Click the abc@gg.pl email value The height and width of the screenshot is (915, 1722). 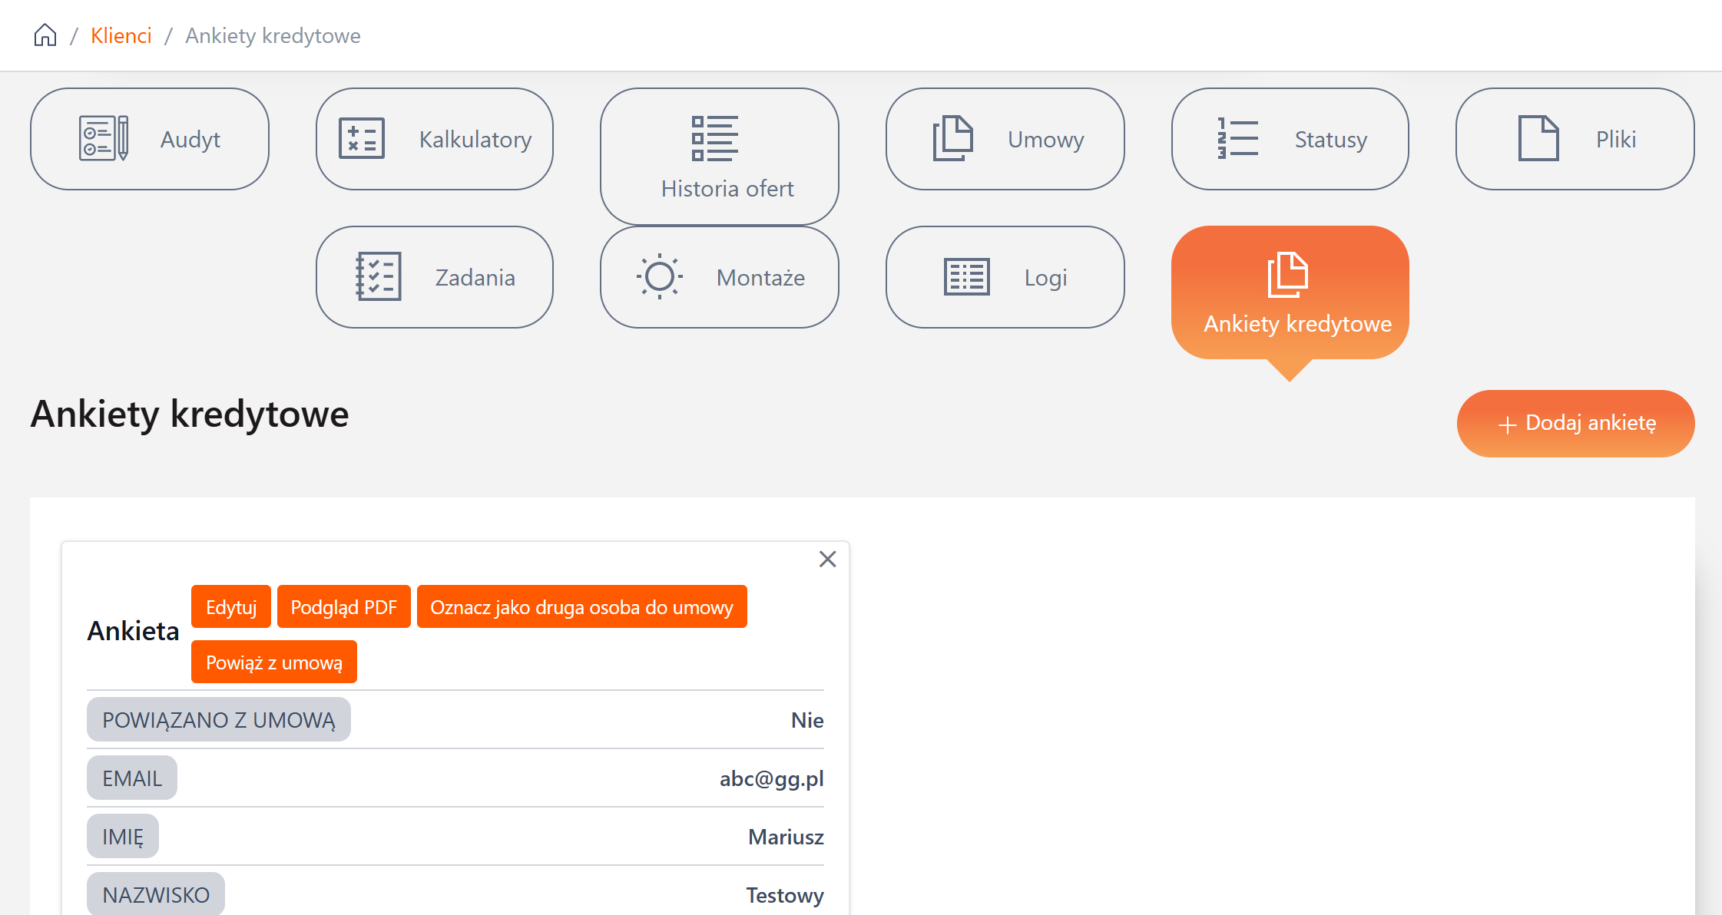click(x=771, y=778)
